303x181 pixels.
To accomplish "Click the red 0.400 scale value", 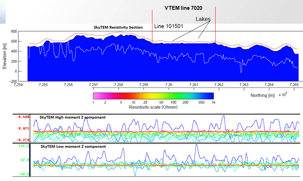I will 24,117.
